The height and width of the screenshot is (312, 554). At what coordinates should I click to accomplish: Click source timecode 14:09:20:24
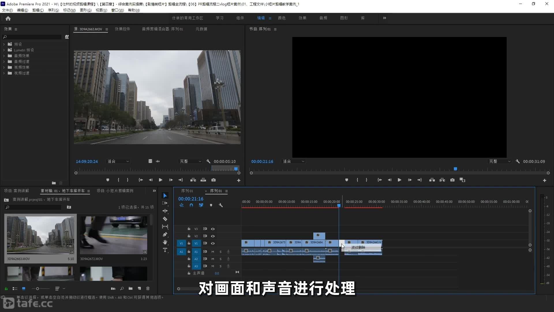pyautogui.click(x=87, y=161)
